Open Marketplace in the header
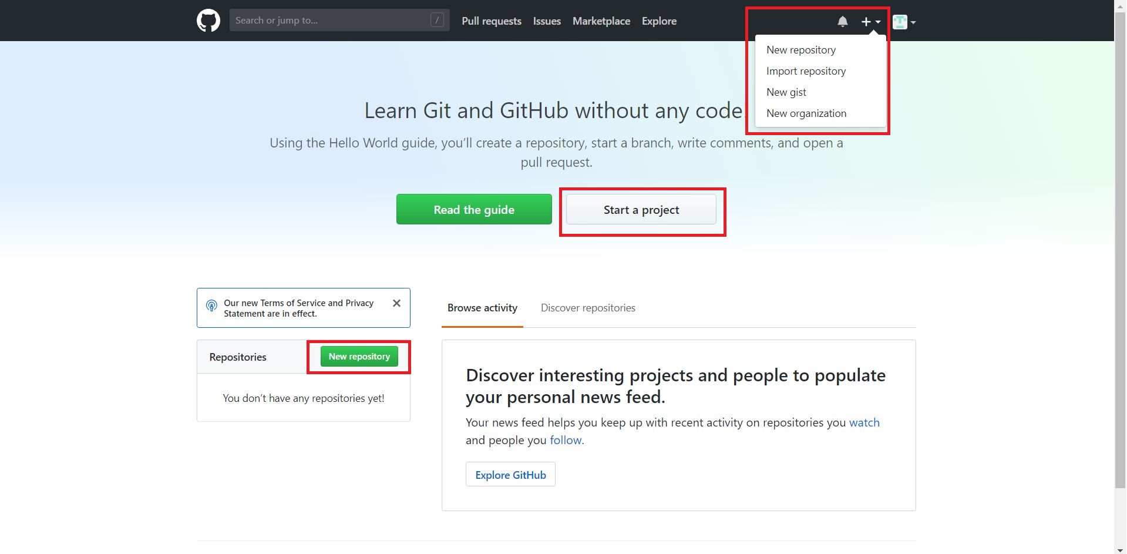The width and height of the screenshot is (1127, 554). [x=601, y=21]
